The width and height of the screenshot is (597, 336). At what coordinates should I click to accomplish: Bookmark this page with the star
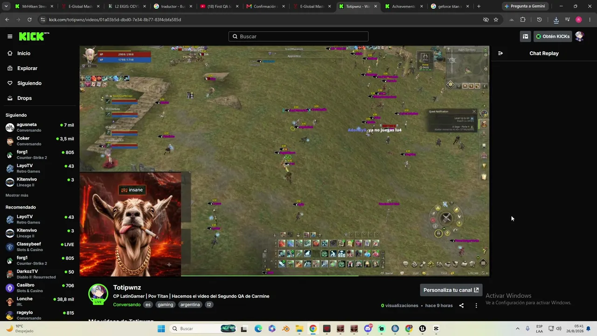(496, 20)
